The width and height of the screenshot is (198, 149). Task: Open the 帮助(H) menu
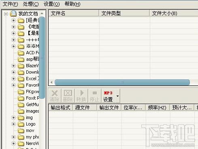coord(72,4)
